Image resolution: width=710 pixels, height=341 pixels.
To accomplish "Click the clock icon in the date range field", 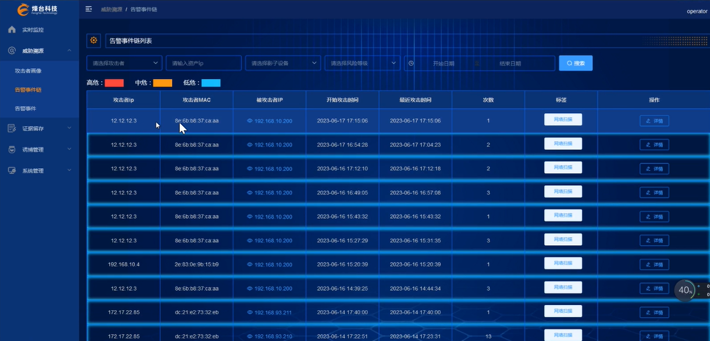I will point(412,63).
